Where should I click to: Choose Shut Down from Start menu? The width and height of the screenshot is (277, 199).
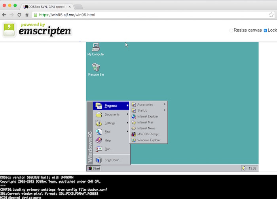point(112,160)
